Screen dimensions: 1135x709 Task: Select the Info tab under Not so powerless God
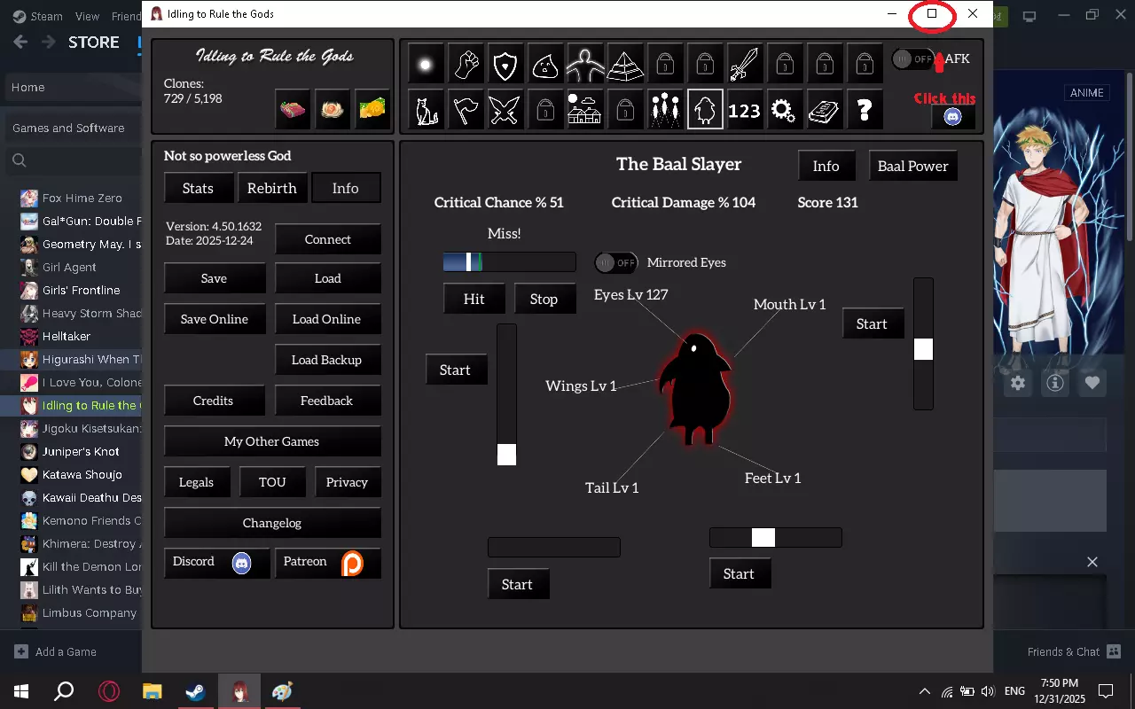(346, 188)
